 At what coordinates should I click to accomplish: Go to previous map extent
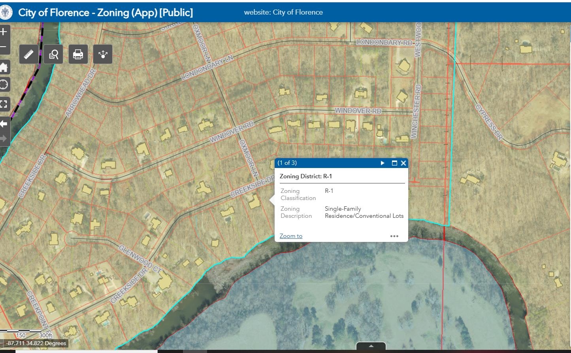point(4,124)
